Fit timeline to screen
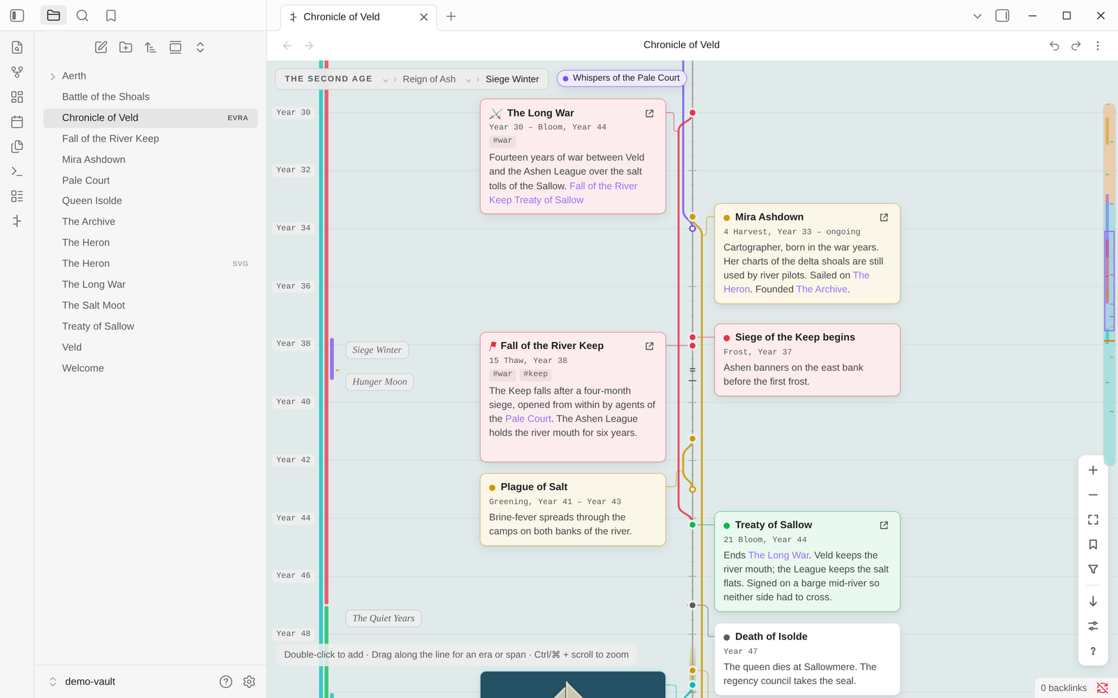The image size is (1118, 698). coord(1093,519)
